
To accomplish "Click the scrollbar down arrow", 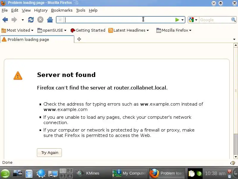I will coord(236,157).
